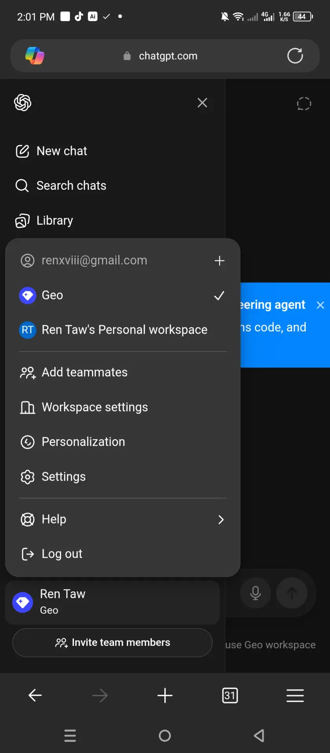Dismiss the blue agent banner
Image resolution: width=330 pixels, height=753 pixels.
pos(320,305)
